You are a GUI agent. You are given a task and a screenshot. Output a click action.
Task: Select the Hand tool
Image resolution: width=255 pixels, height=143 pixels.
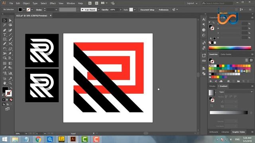pos(4,83)
